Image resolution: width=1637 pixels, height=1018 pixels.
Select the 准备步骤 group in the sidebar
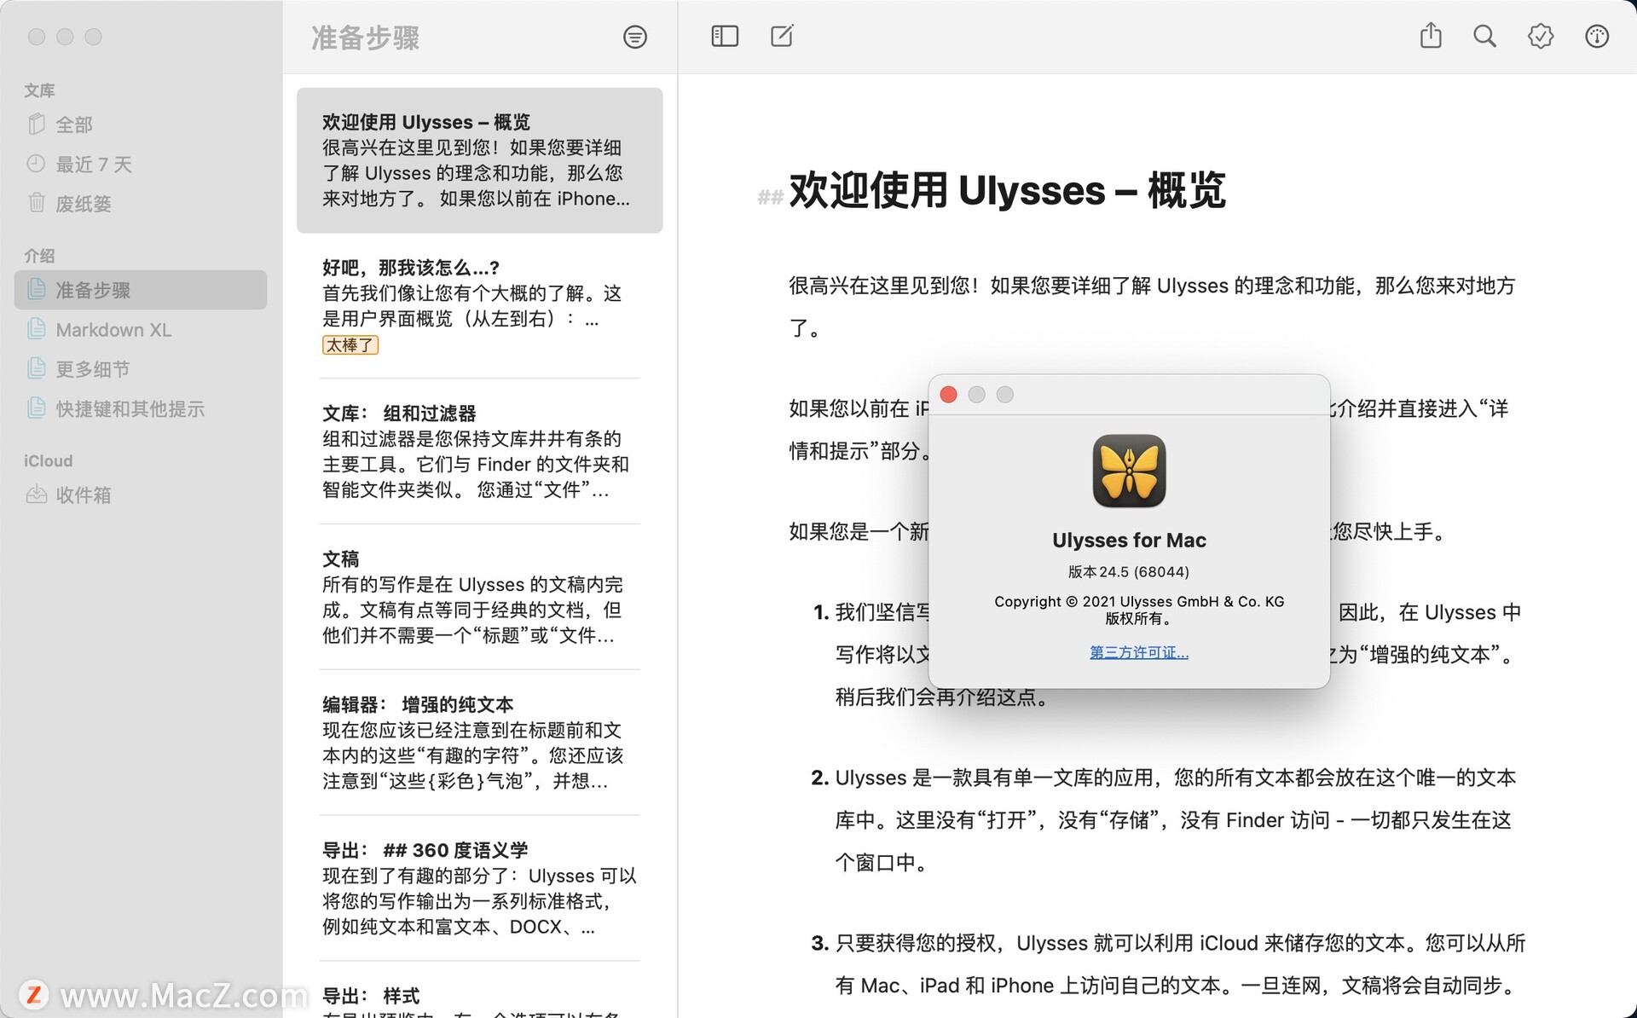141,290
